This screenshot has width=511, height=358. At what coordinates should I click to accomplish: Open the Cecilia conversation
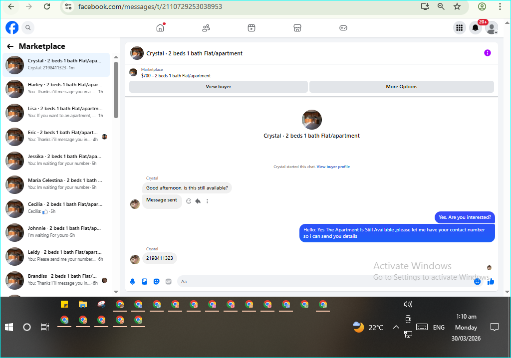56,208
